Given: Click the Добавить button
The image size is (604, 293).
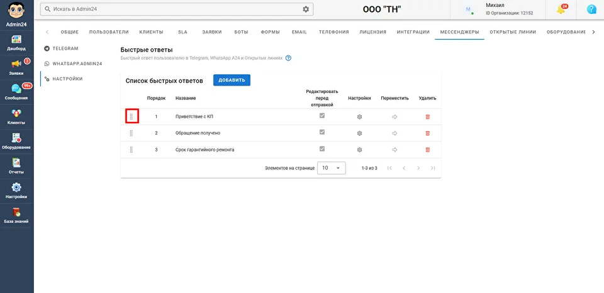Looking at the screenshot, I should click(232, 80).
